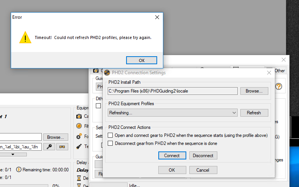Click the key icon button beside file pattern
Screen dimensions: 299x187
pyautogui.click(x=49, y=147)
